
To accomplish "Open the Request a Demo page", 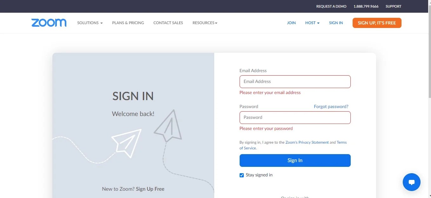I will tap(331, 6).
